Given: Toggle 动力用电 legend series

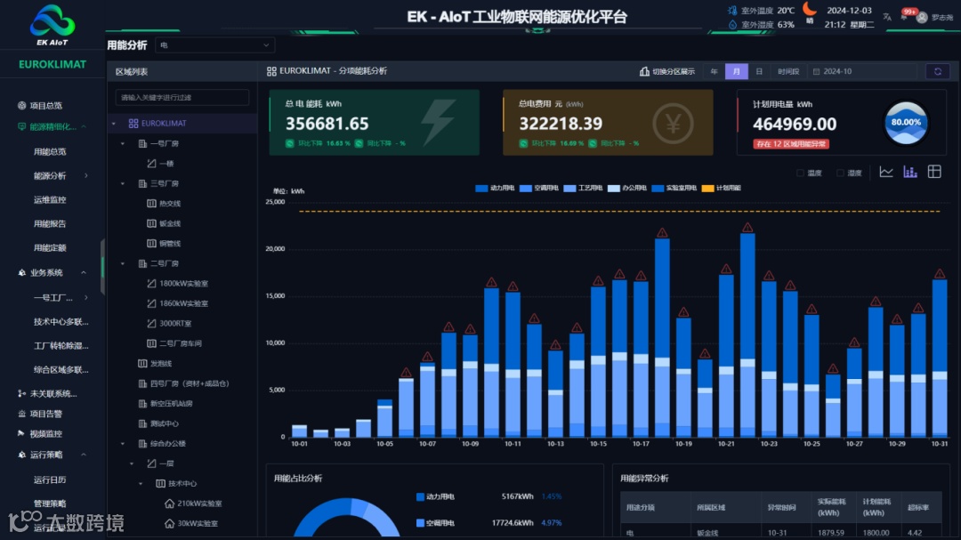Looking at the screenshot, I should (495, 189).
